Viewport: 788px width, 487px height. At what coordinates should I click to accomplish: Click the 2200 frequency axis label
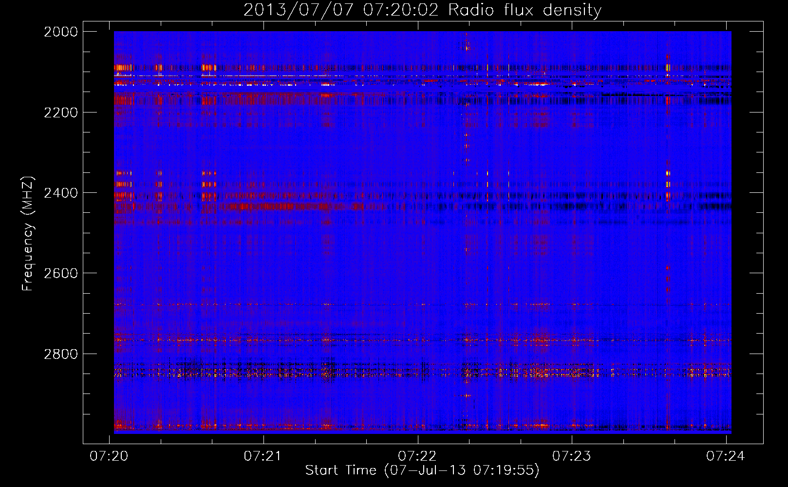tap(61, 112)
